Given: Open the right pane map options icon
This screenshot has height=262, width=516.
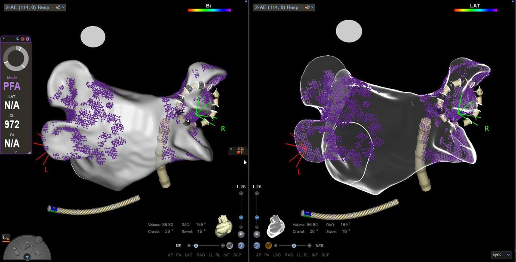Looking at the screenshot, I should click(308, 7).
